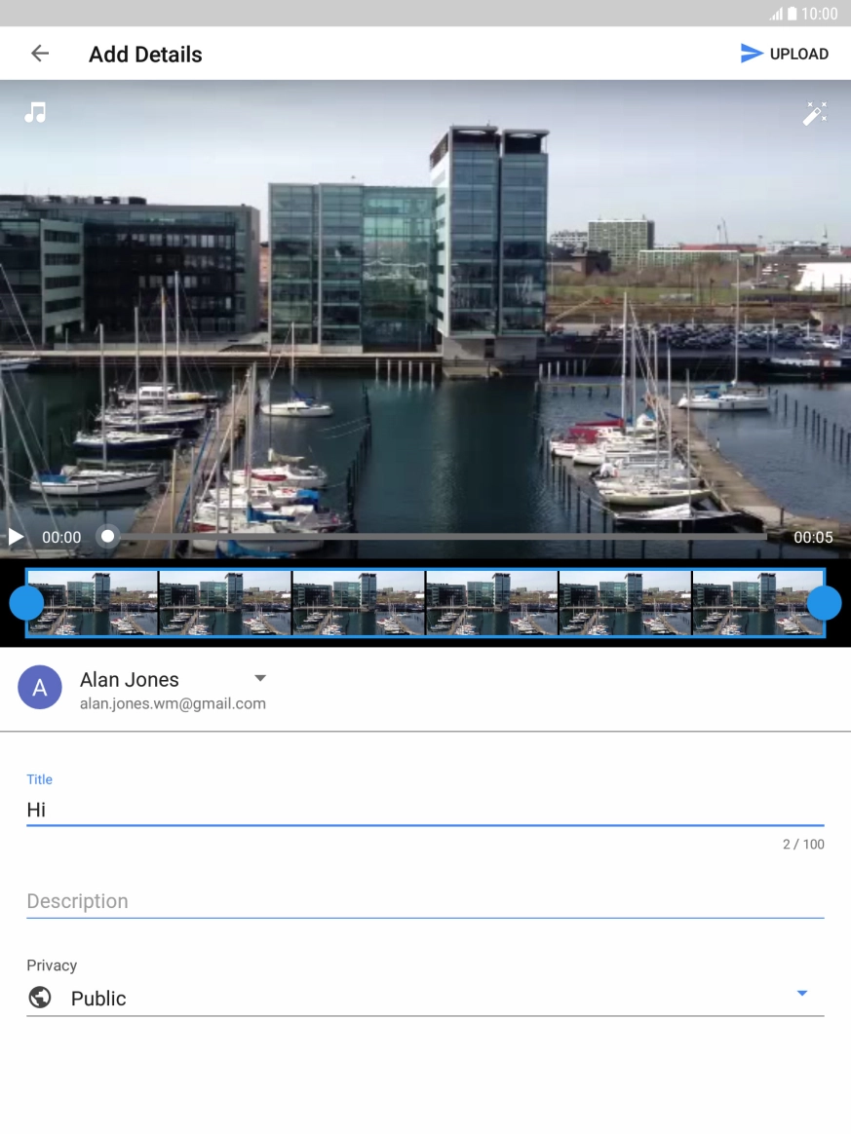Expand the account selector chevron
851x1134 pixels.
[259, 677]
